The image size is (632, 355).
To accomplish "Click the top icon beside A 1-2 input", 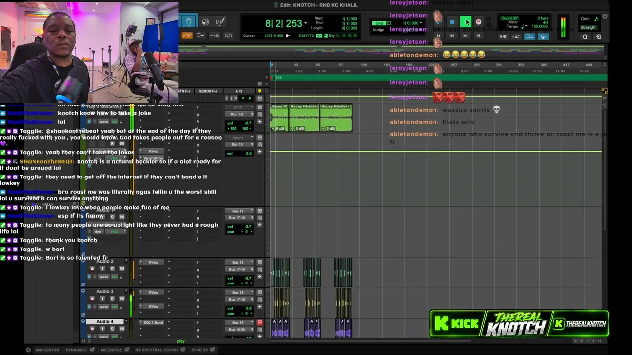I will (260, 107).
